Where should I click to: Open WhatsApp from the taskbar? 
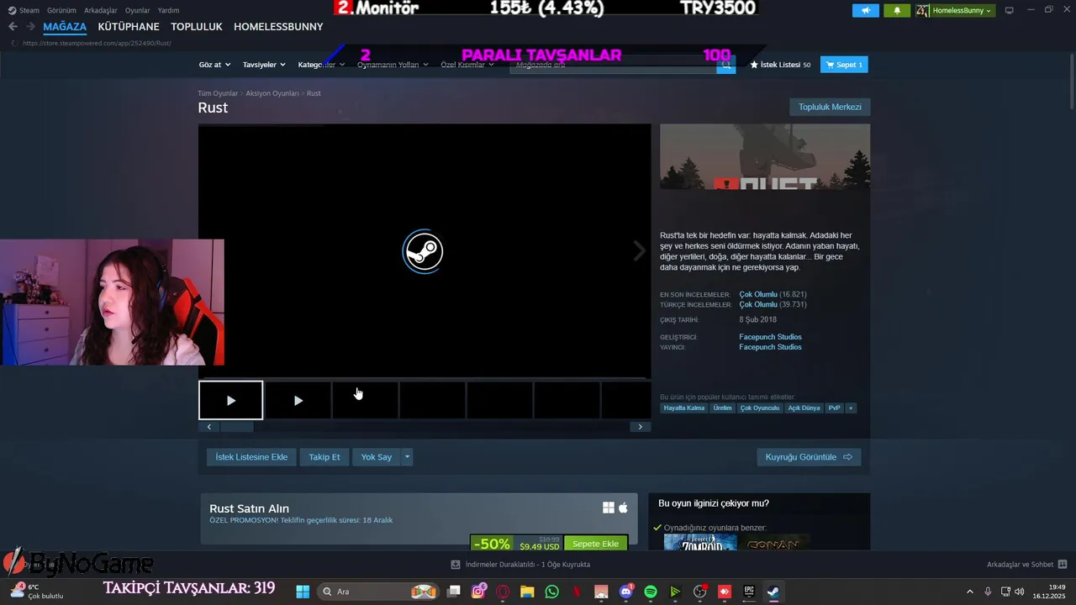[x=551, y=592]
